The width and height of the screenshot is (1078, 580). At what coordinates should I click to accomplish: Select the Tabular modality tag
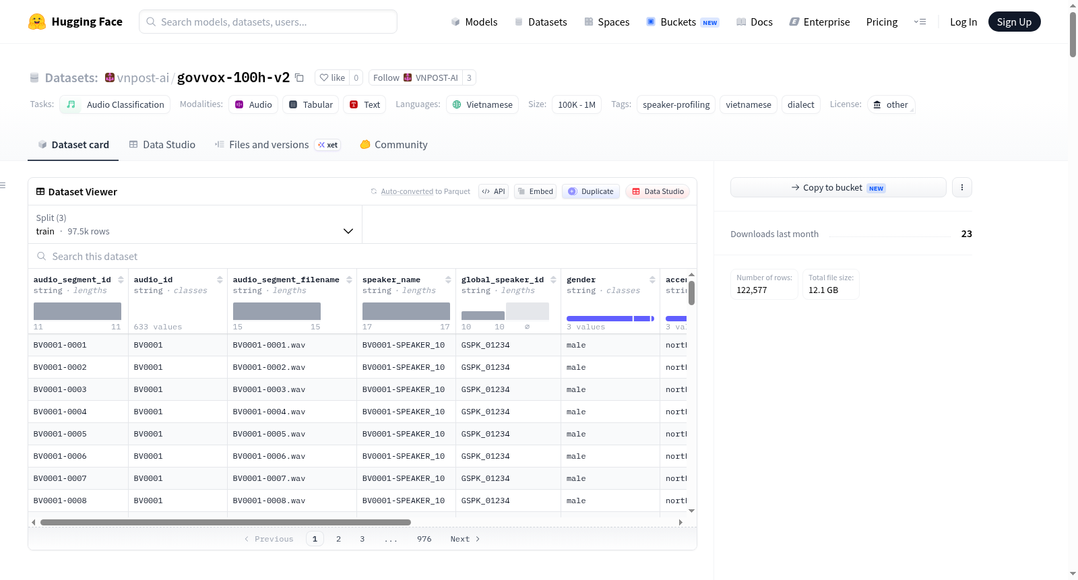pyautogui.click(x=311, y=104)
